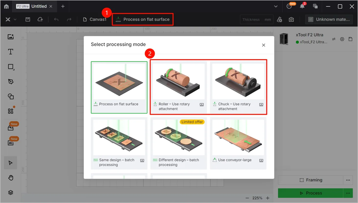Click the xTool F2 Ultra device name
The width and height of the screenshot is (358, 203).
coord(309,35)
